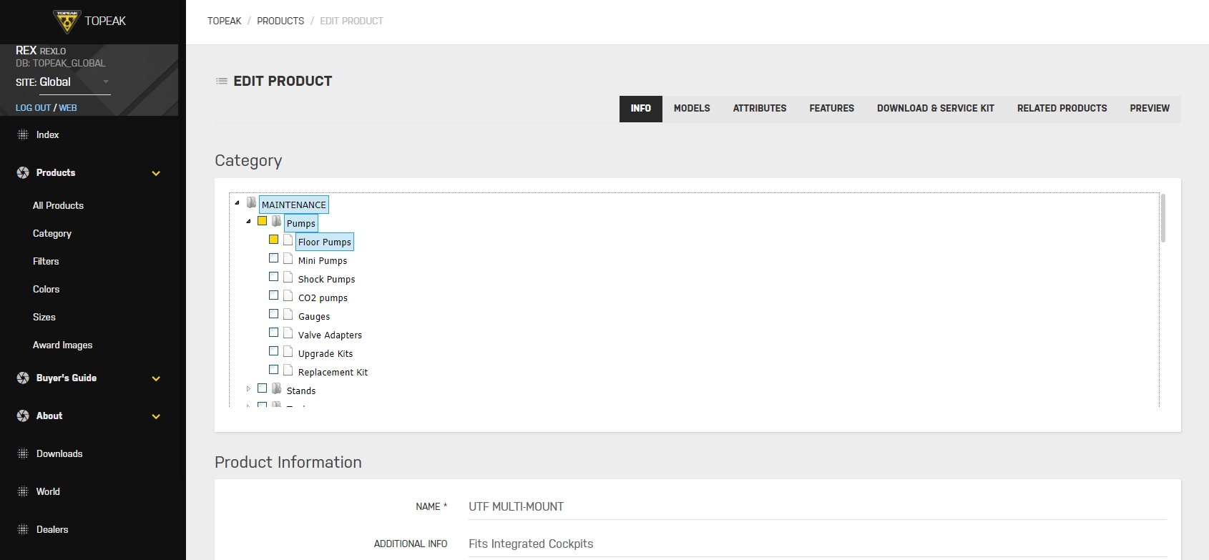The height and width of the screenshot is (560, 1209).
Task: Expand the Stands tree node
Action: (x=248, y=389)
